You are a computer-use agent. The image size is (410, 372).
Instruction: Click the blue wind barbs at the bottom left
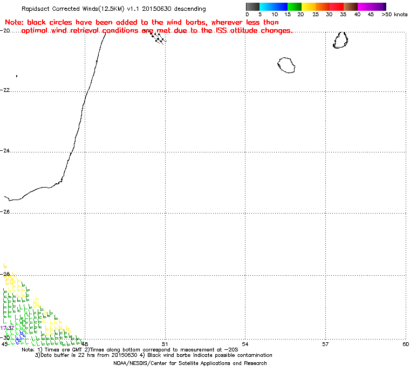(x=19, y=337)
